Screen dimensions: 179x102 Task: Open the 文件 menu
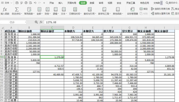click(7, 3)
